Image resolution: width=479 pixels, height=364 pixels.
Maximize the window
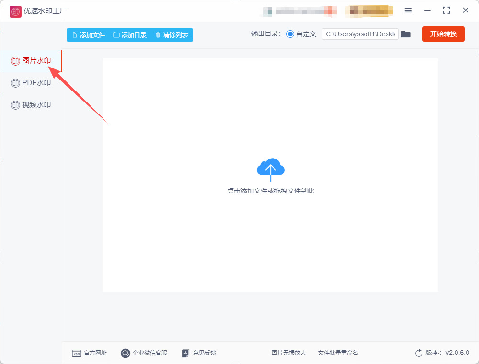[x=446, y=11]
